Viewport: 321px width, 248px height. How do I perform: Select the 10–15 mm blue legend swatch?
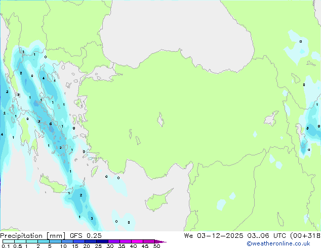[67, 241]
